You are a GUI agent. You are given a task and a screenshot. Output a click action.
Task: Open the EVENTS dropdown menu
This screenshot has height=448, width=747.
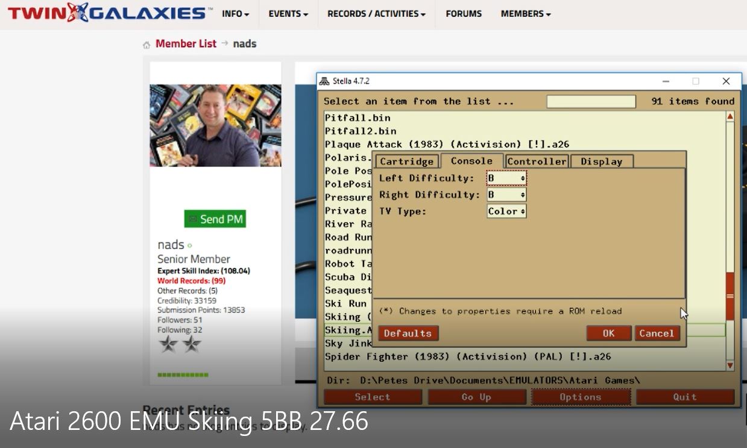pyautogui.click(x=288, y=14)
